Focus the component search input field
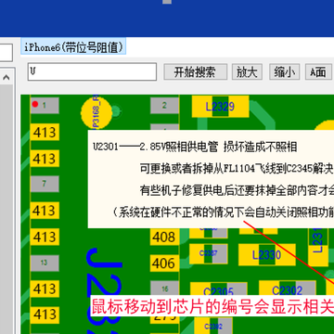 tap(92, 71)
